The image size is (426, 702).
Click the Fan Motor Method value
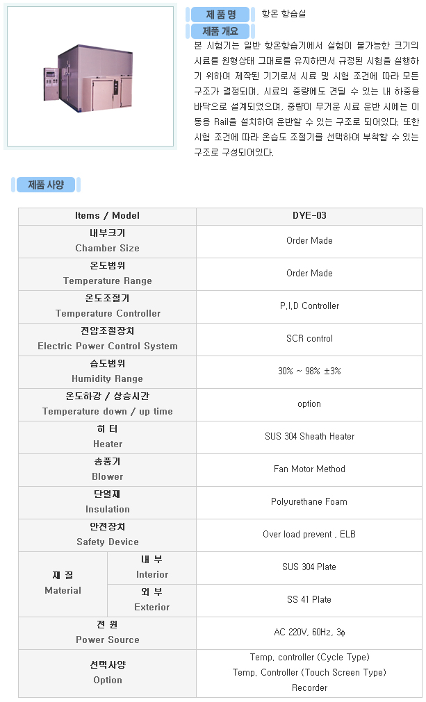(309, 469)
